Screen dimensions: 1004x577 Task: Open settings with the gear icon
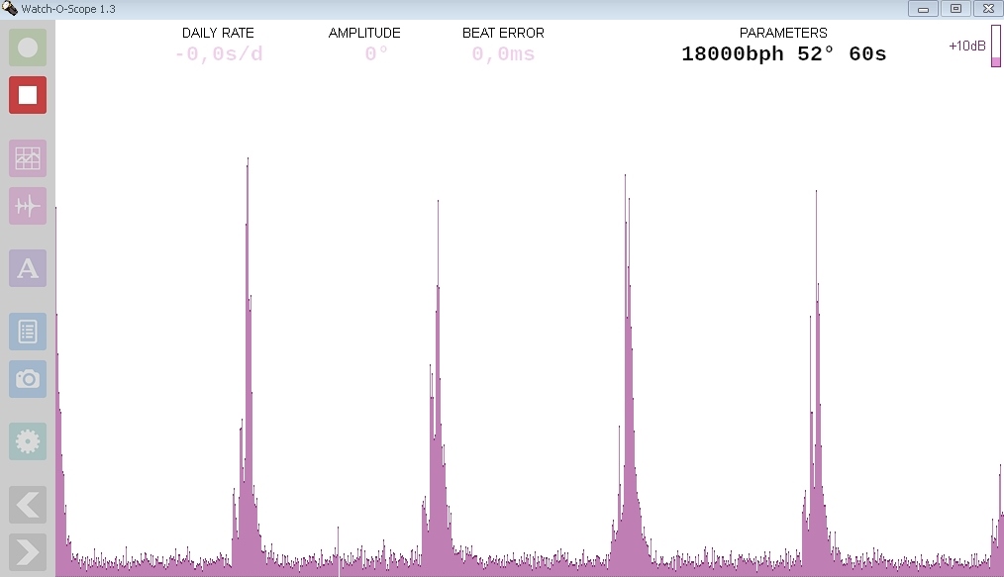[28, 441]
